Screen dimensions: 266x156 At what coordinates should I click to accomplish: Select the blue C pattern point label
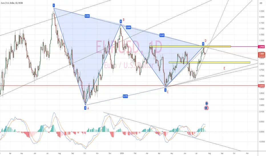[166, 90]
